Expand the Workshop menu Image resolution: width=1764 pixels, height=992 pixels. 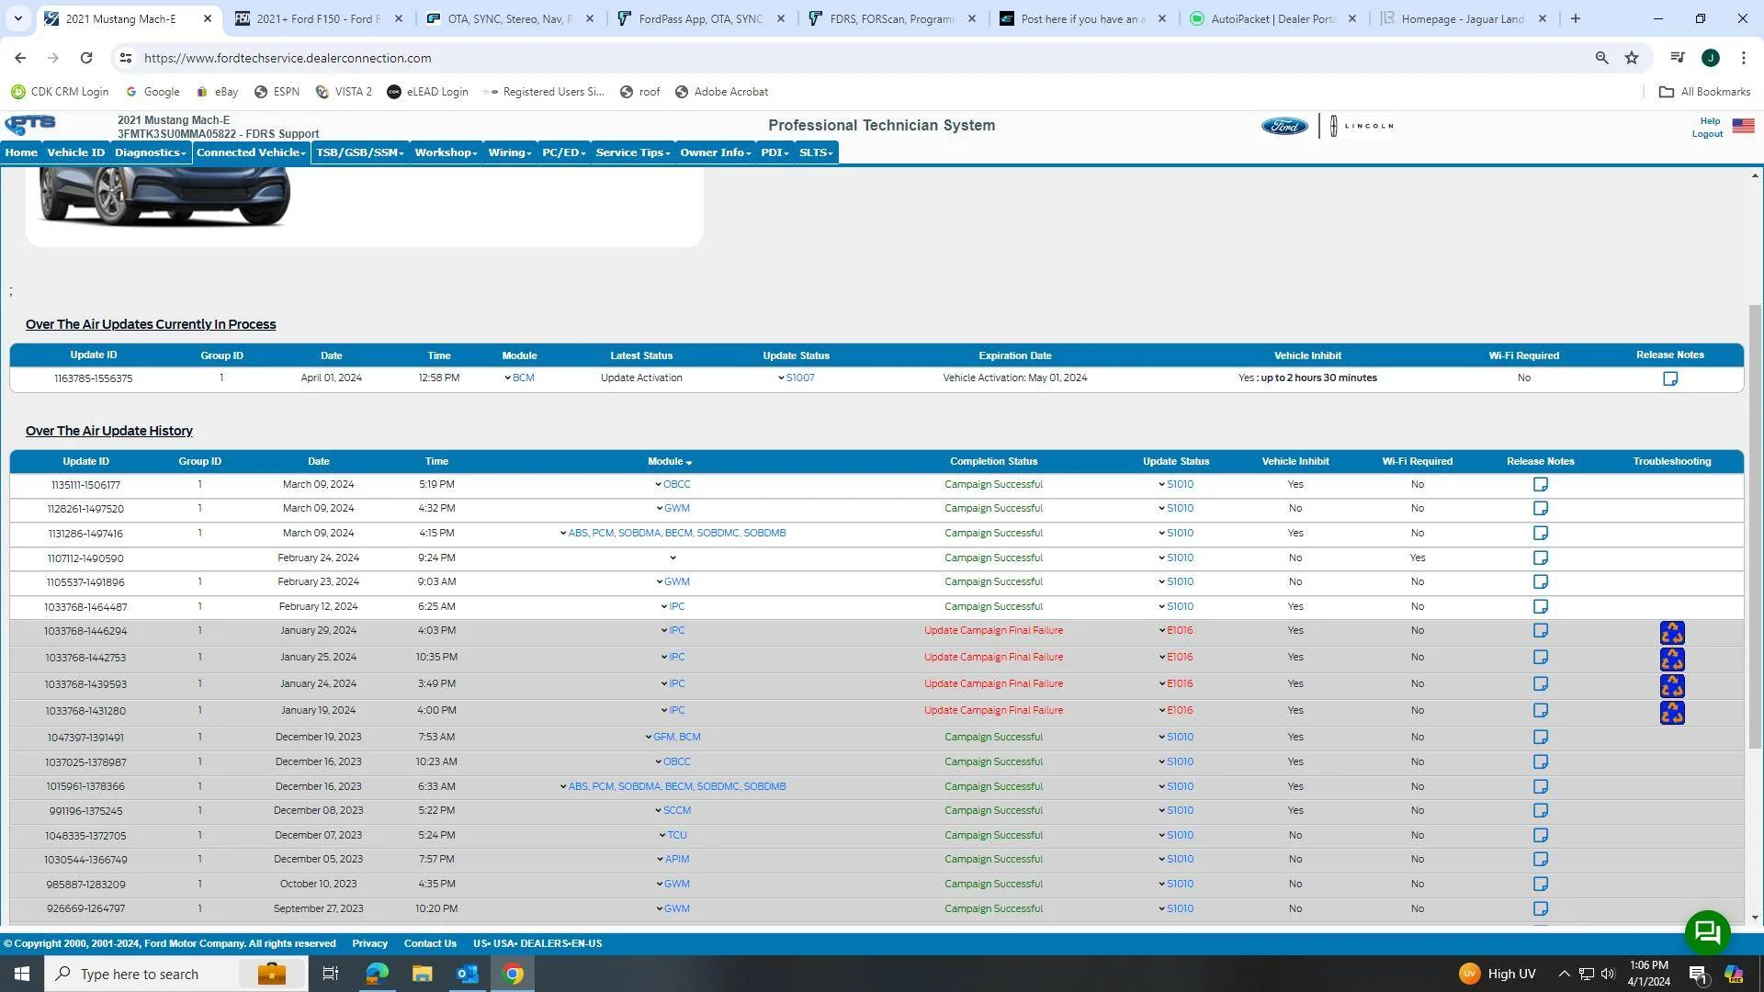(446, 152)
